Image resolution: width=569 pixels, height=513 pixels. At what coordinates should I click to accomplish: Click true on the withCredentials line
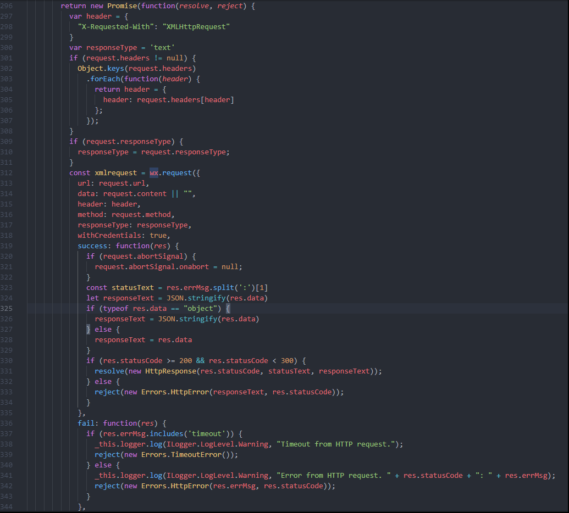[158, 236]
